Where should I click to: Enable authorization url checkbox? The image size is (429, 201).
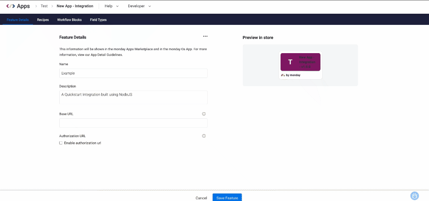coord(61,143)
